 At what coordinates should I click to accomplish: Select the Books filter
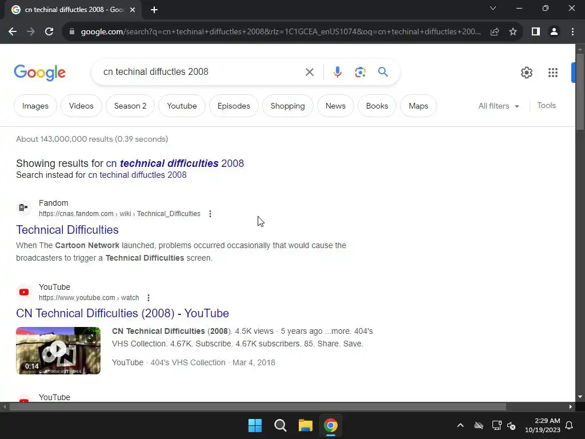(x=377, y=106)
